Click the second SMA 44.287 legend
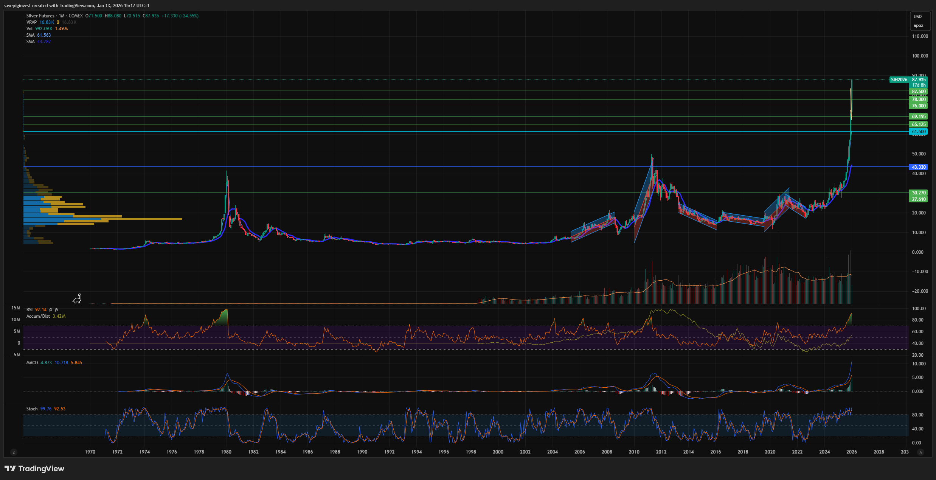The width and height of the screenshot is (936, 480). click(31, 42)
